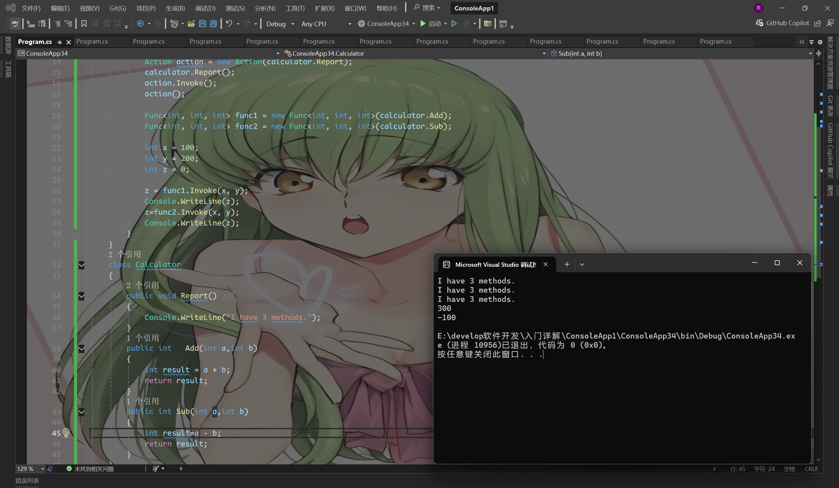Toggle the abc spell checker button
Viewport: 839px width, 488px height.
click(15, 24)
